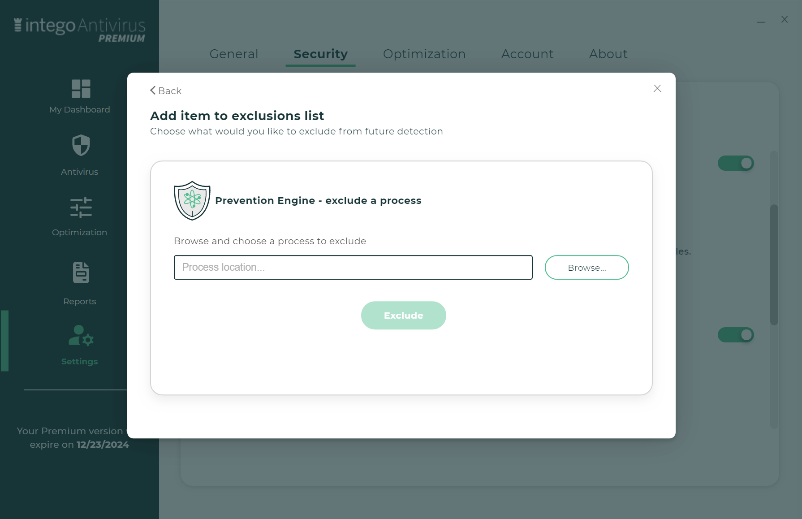The image size is (802, 519).
Task: Switch to the Optimization tab
Action: click(x=424, y=54)
